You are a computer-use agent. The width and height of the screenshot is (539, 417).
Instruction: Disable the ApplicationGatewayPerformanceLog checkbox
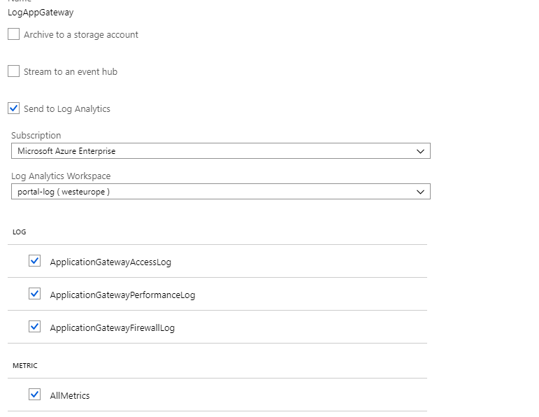click(x=35, y=294)
